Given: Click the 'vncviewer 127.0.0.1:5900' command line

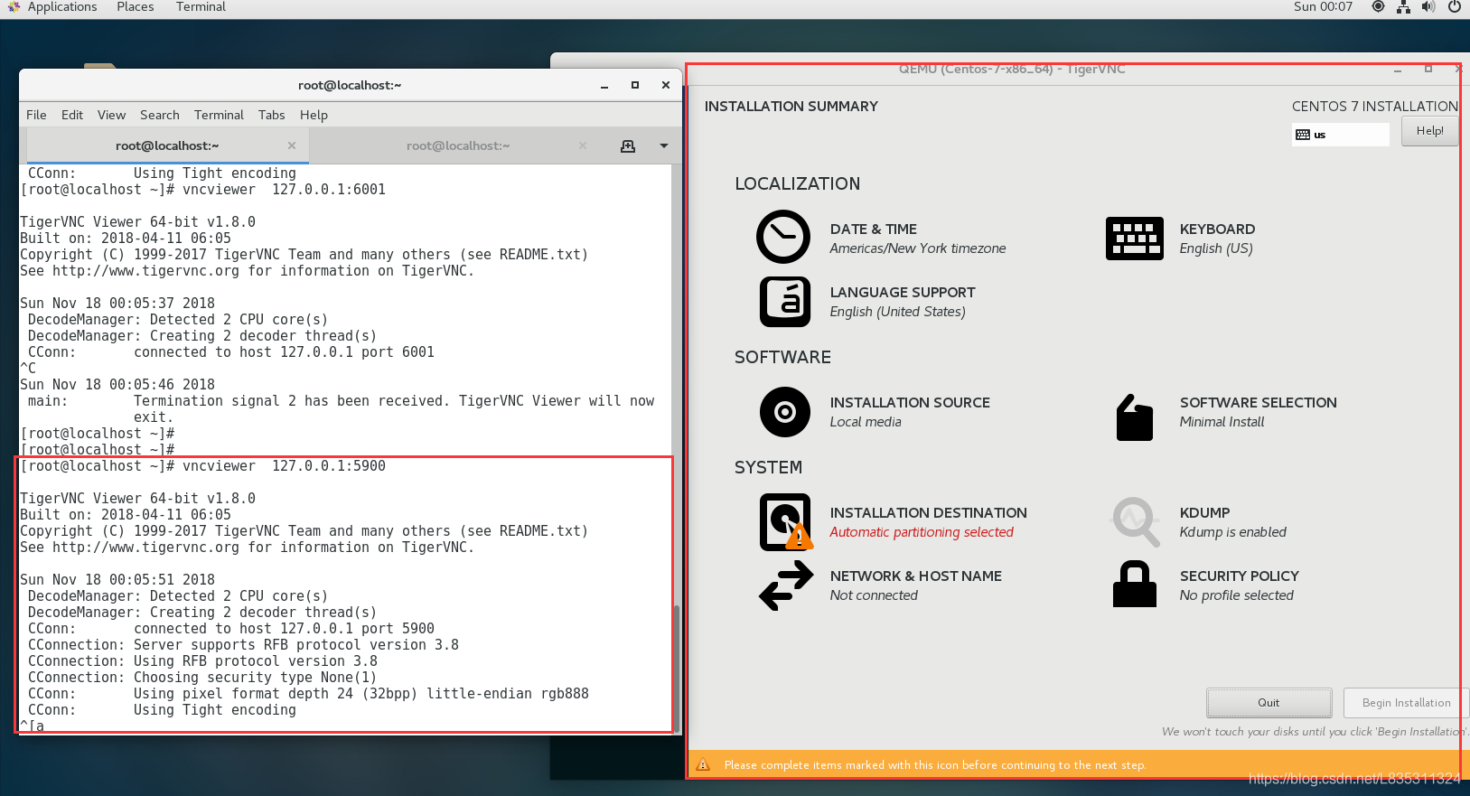Looking at the screenshot, I should coord(203,466).
